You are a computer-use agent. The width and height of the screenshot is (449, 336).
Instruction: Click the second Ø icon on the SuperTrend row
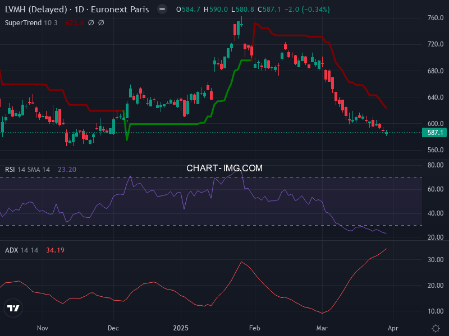click(100, 23)
